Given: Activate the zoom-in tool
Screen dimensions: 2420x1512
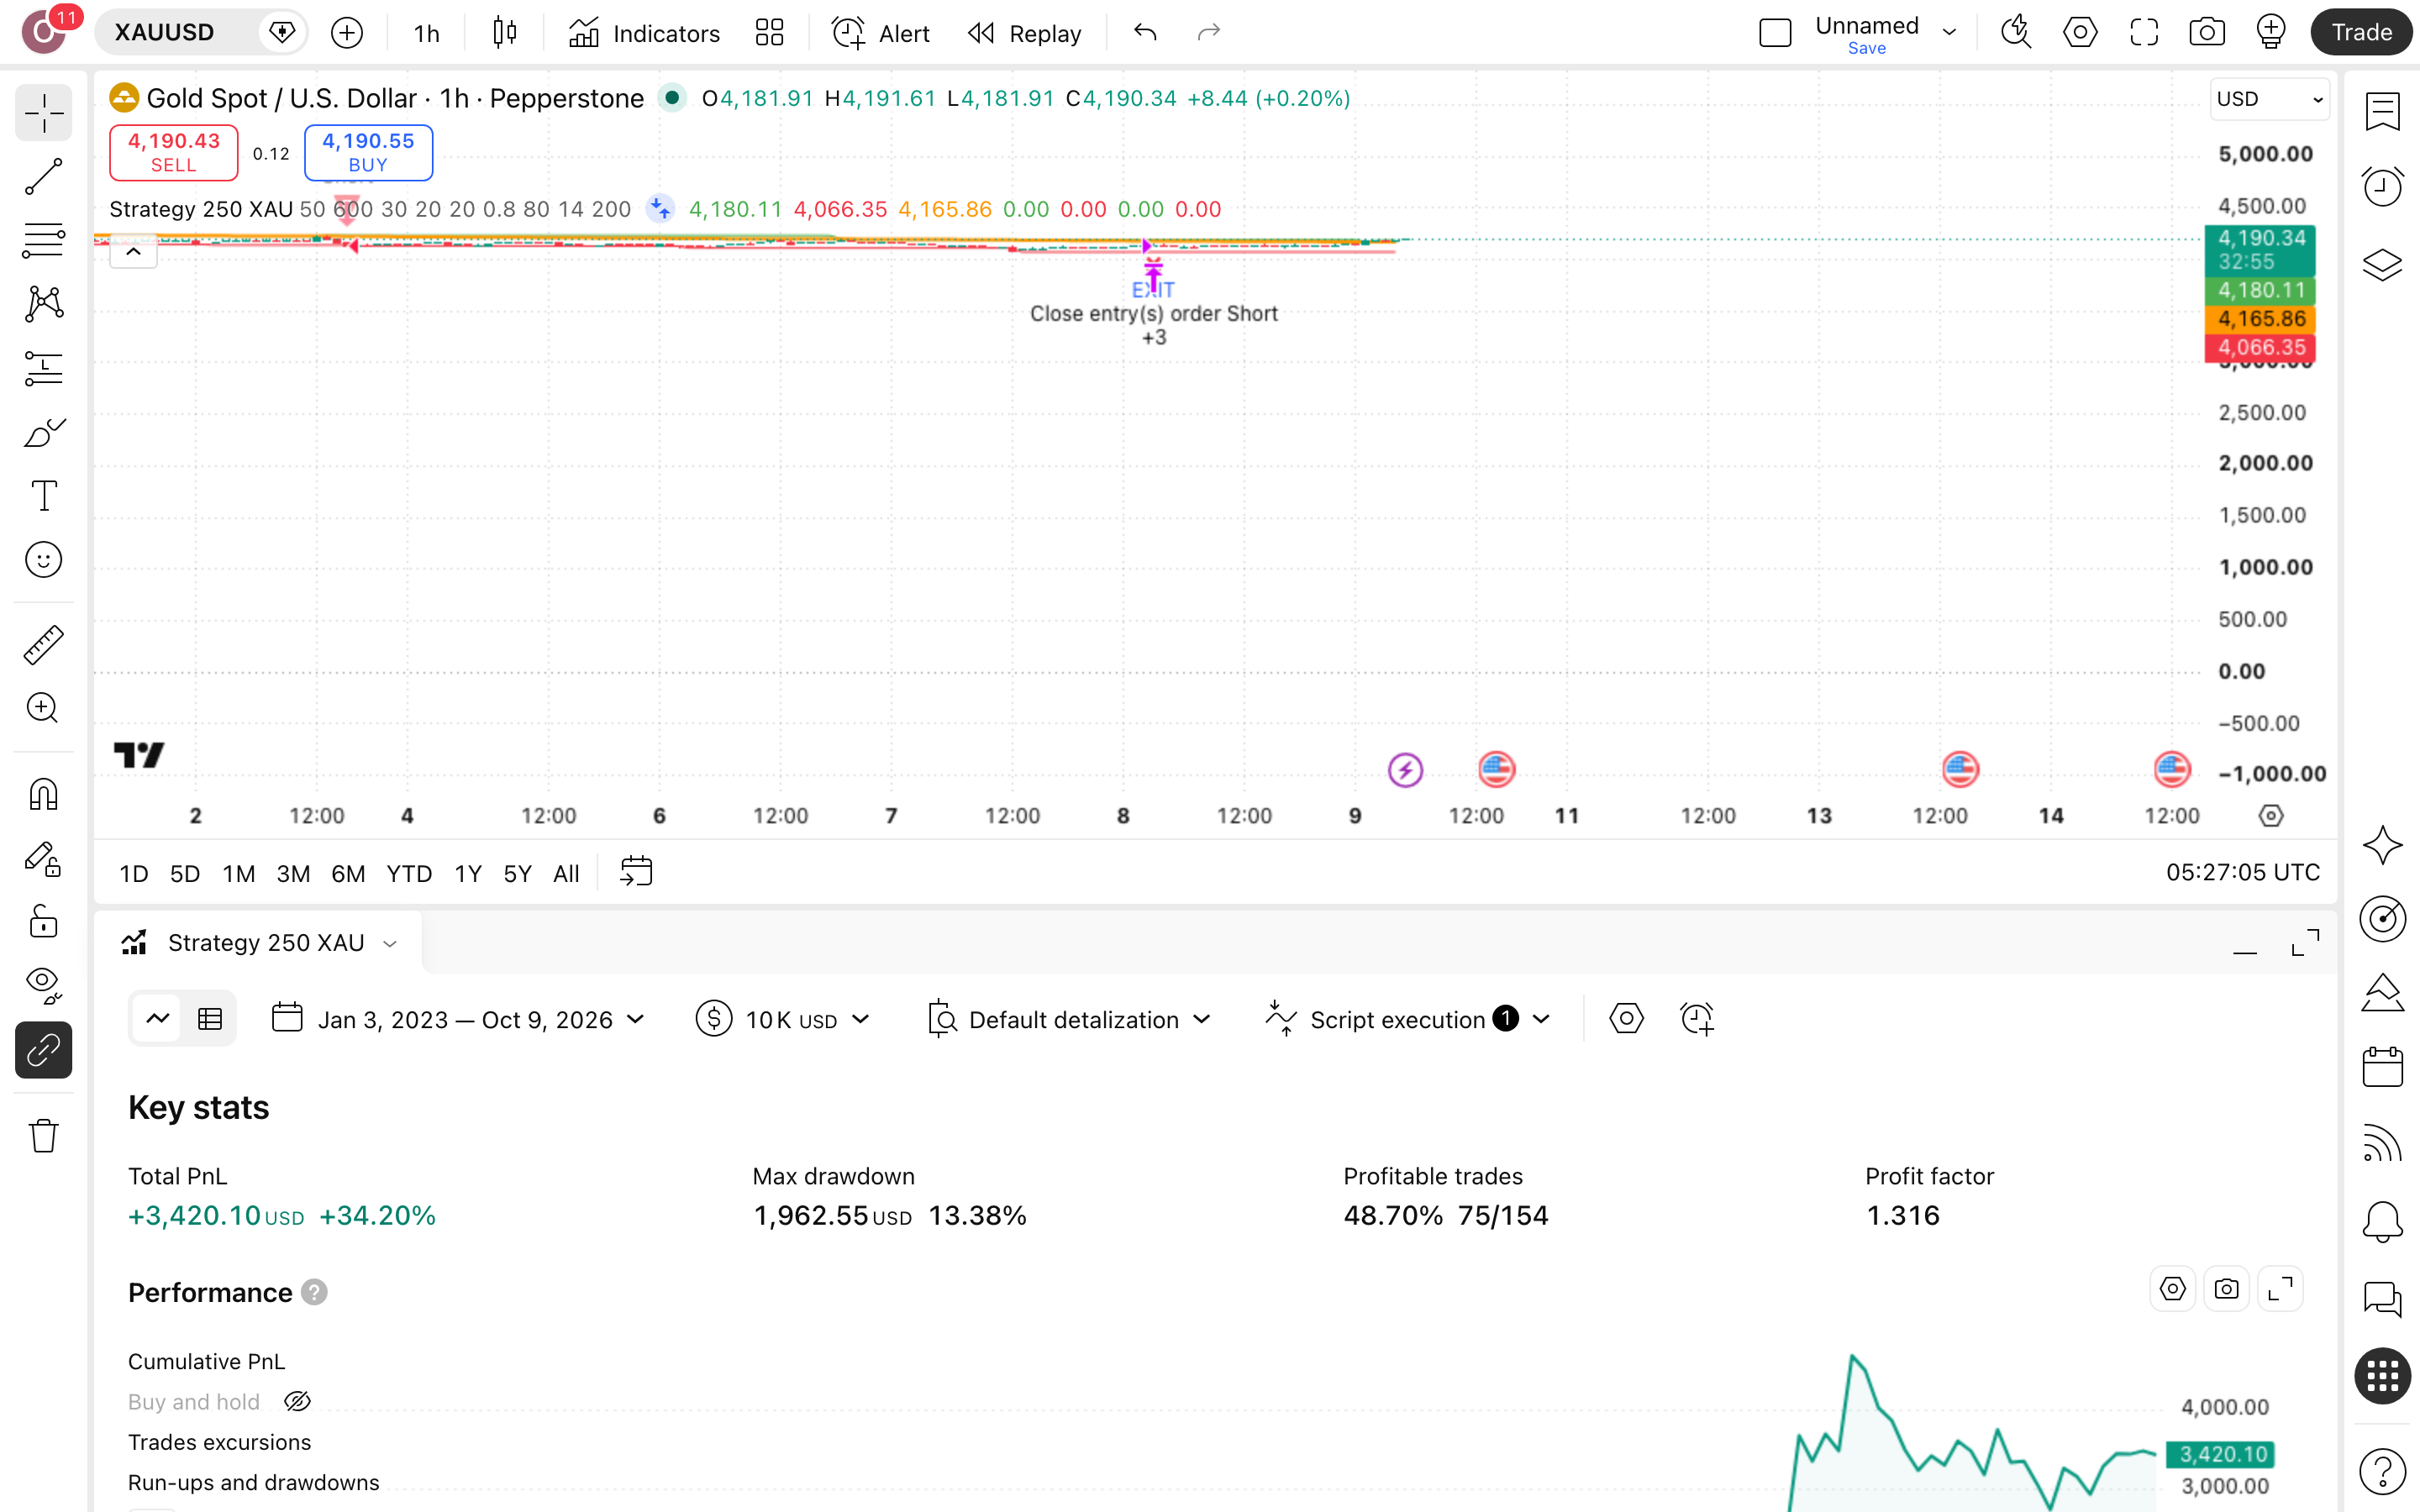Looking at the screenshot, I should point(43,708).
